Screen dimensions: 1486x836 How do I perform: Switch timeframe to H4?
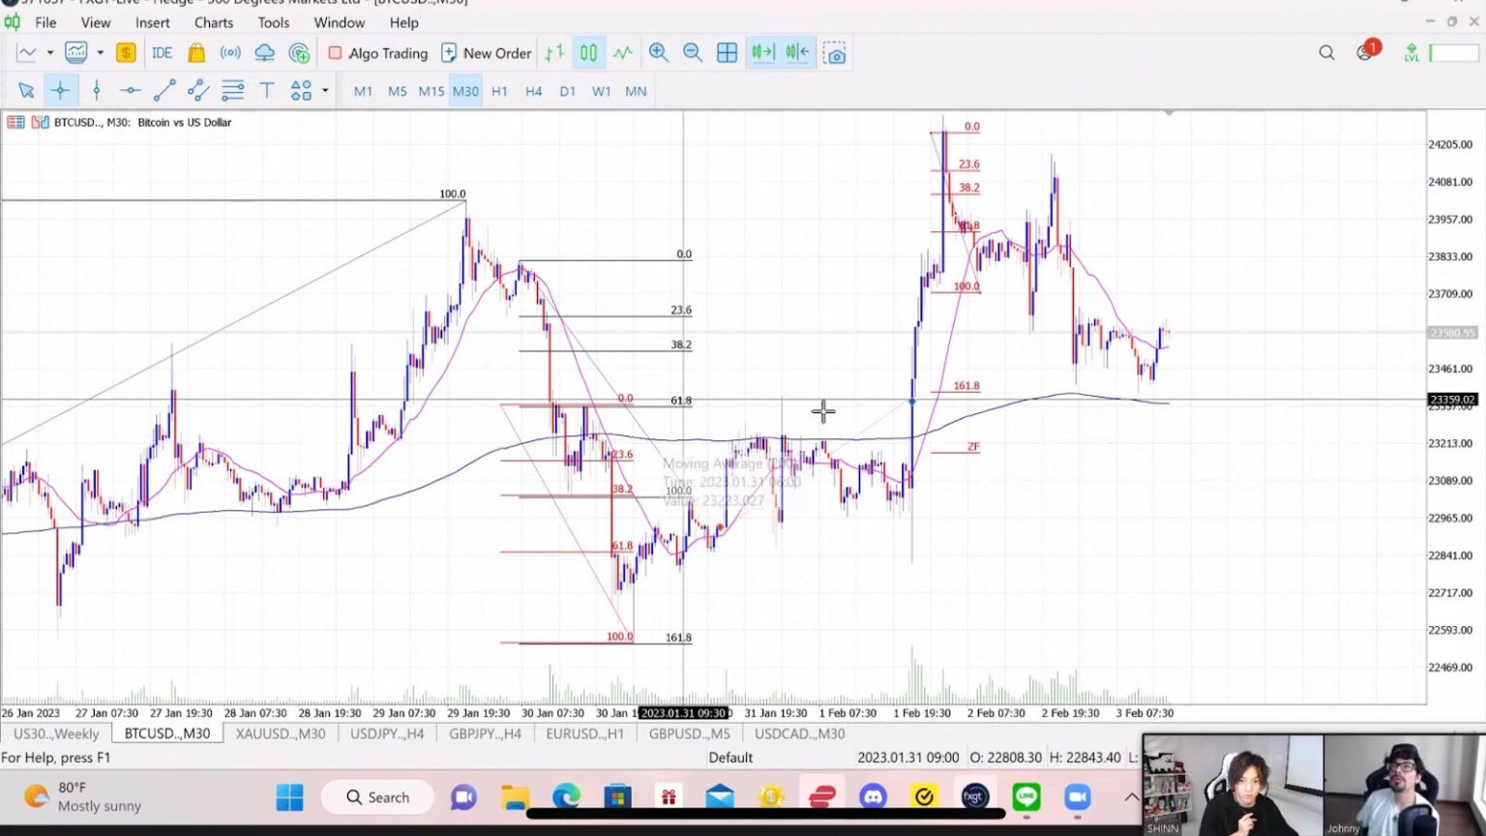533,91
